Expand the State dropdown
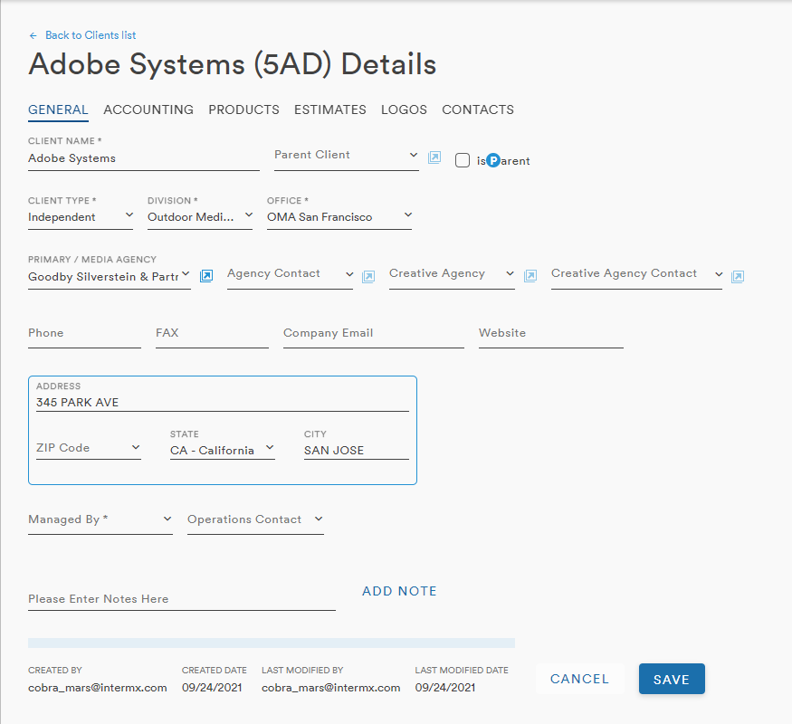792x724 pixels. 223,450
